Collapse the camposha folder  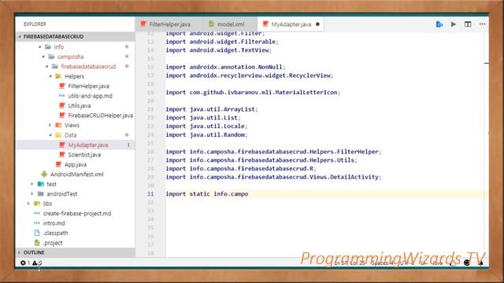pos(43,57)
